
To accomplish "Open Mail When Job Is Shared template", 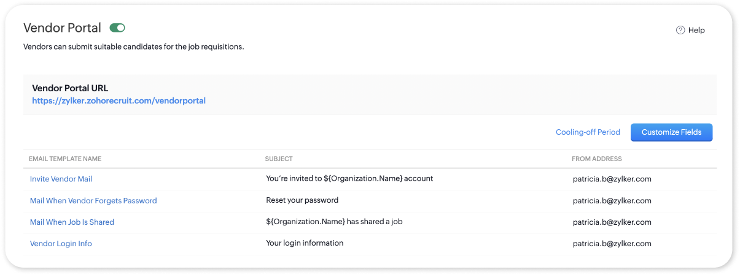I will 72,222.
